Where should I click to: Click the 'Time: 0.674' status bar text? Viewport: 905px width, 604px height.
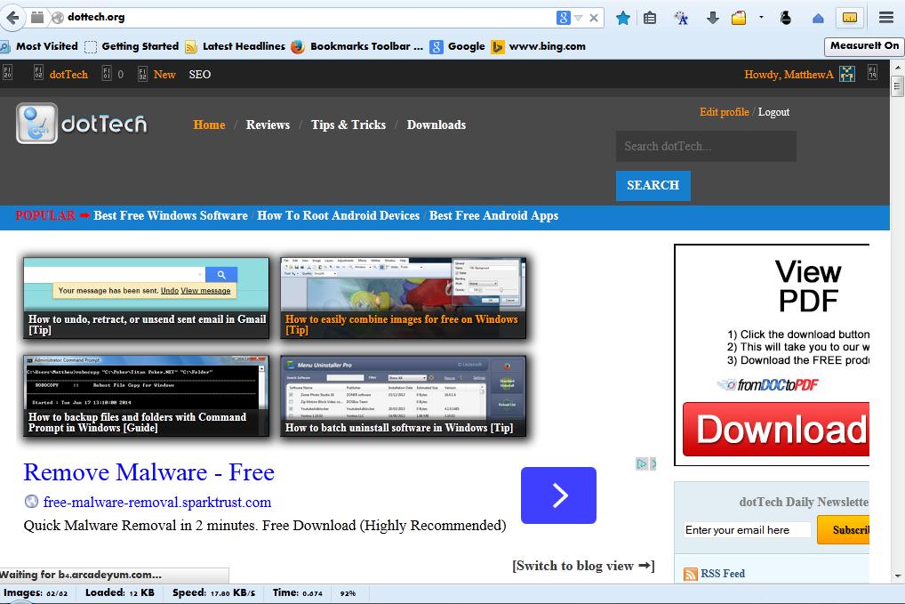tap(297, 593)
